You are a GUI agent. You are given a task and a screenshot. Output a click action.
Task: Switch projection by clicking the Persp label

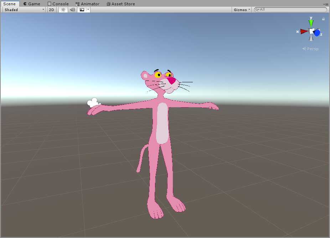pyautogui.click(x=313, y=49)
